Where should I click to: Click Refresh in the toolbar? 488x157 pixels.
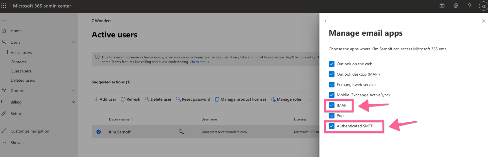click(x=130, y=99)
